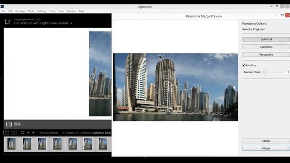Screen dimensions: 290x163
Task: Select the sixth filmstrip thumbnail
Action: pos(88,144)
